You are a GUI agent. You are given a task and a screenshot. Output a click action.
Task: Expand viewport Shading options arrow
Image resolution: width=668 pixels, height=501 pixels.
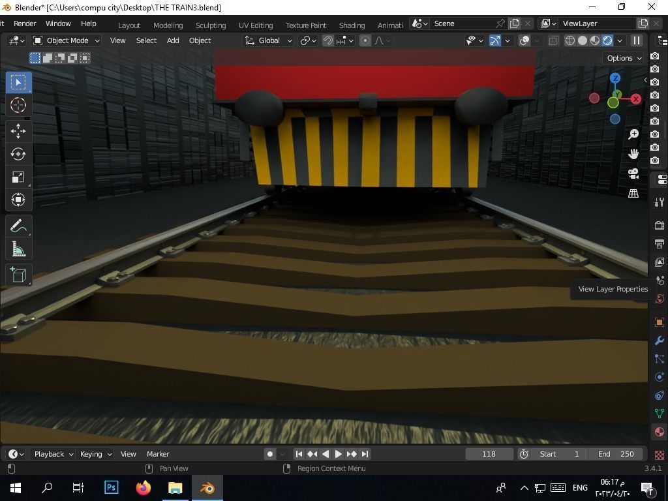[620, 40]
